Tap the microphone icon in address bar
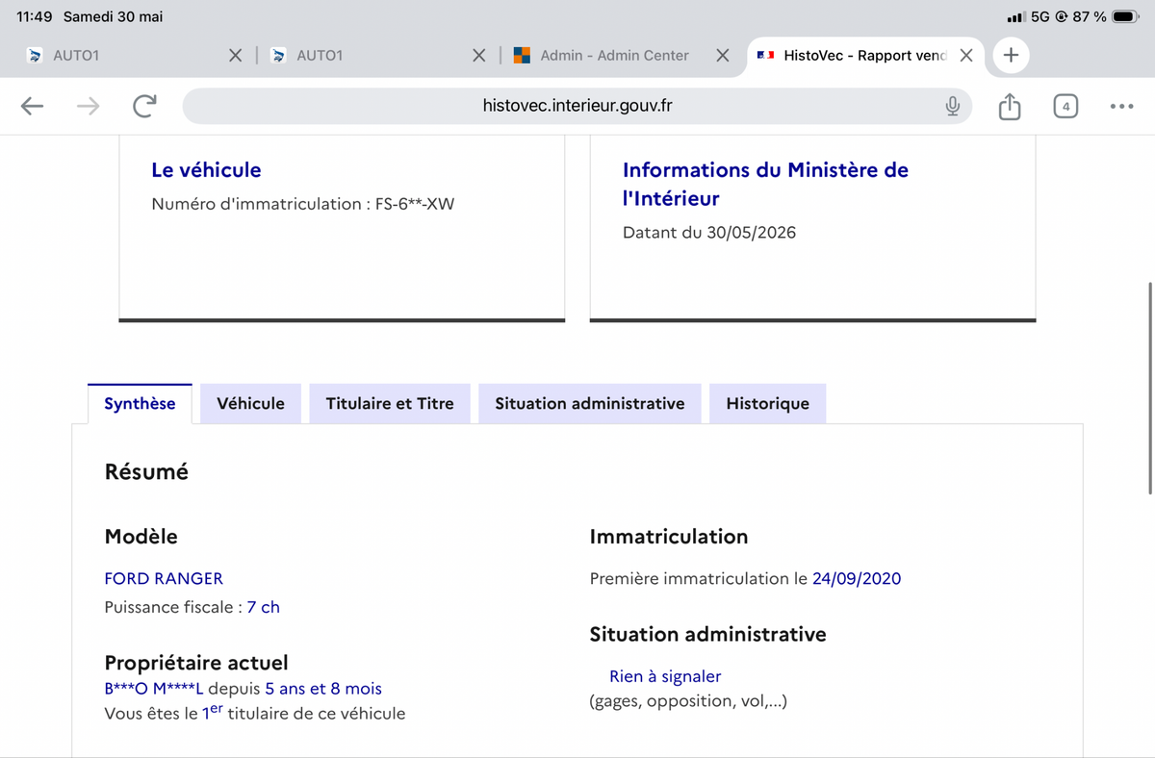1155x758 pixels. coord(952,106)
